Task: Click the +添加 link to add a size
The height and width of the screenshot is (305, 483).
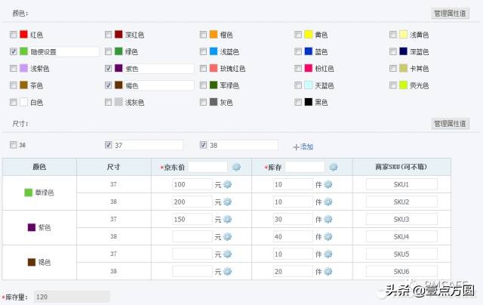Action: (x=303, y=147)
